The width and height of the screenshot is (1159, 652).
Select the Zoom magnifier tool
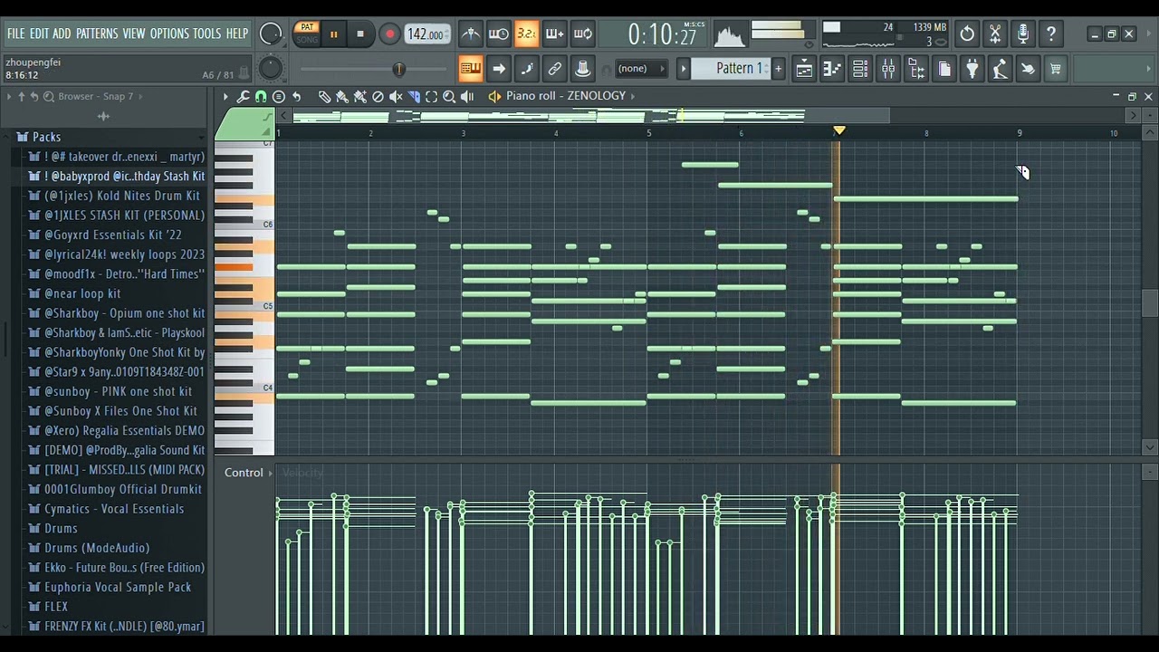(449, 96)
